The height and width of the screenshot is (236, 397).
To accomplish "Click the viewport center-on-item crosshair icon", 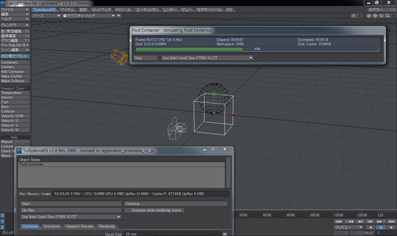I will 368,15.
